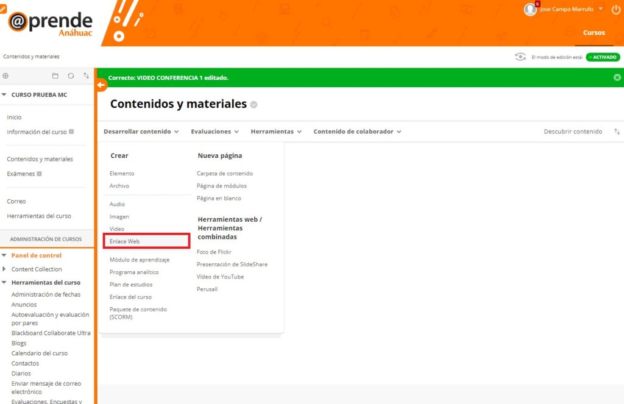Open options chevron beside Contenidos y materiales title

[253, 105]
